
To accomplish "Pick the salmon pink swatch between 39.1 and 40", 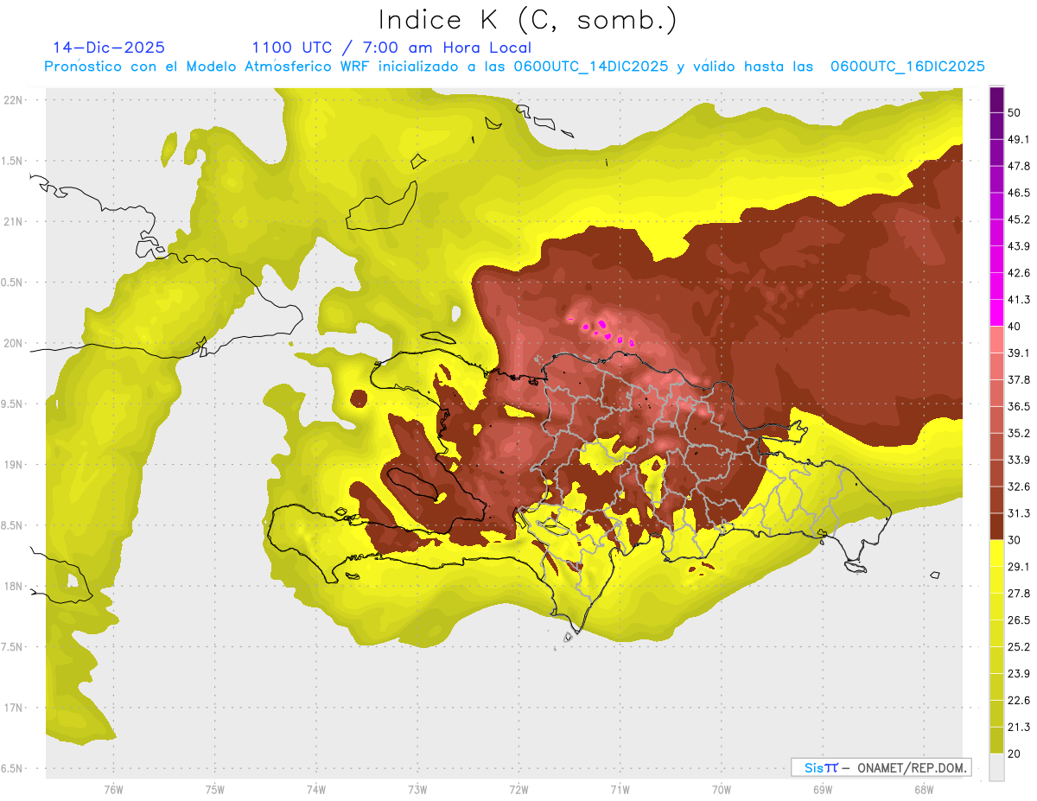I will tap(996, 339).
